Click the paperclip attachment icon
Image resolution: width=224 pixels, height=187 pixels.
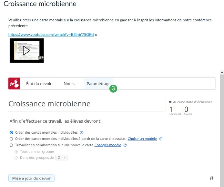coord(212,178)
